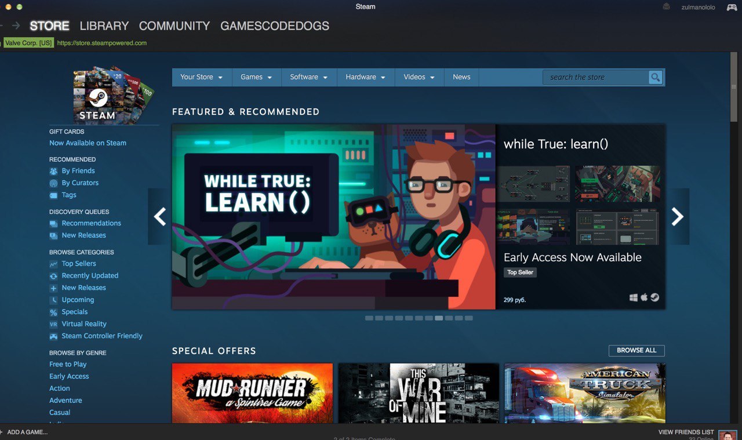The image size is (742, 440).
Task: Open the Free to Play genre link
Action: 67,364
